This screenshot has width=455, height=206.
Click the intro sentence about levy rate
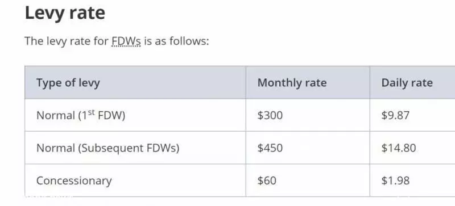click(x=117, y=41)
